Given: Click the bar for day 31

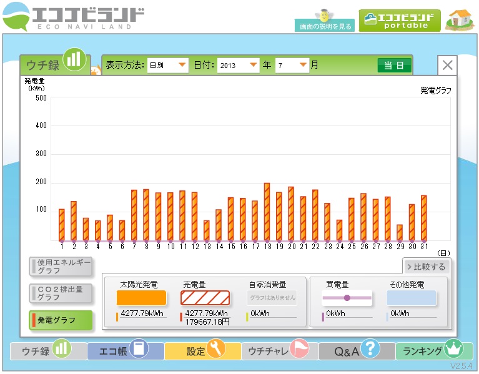Looking at the screenshot, I should click(423, 218).
